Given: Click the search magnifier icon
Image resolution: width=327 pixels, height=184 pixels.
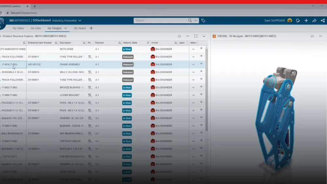Looking at the screenshot, I should (x=190, y=20).
